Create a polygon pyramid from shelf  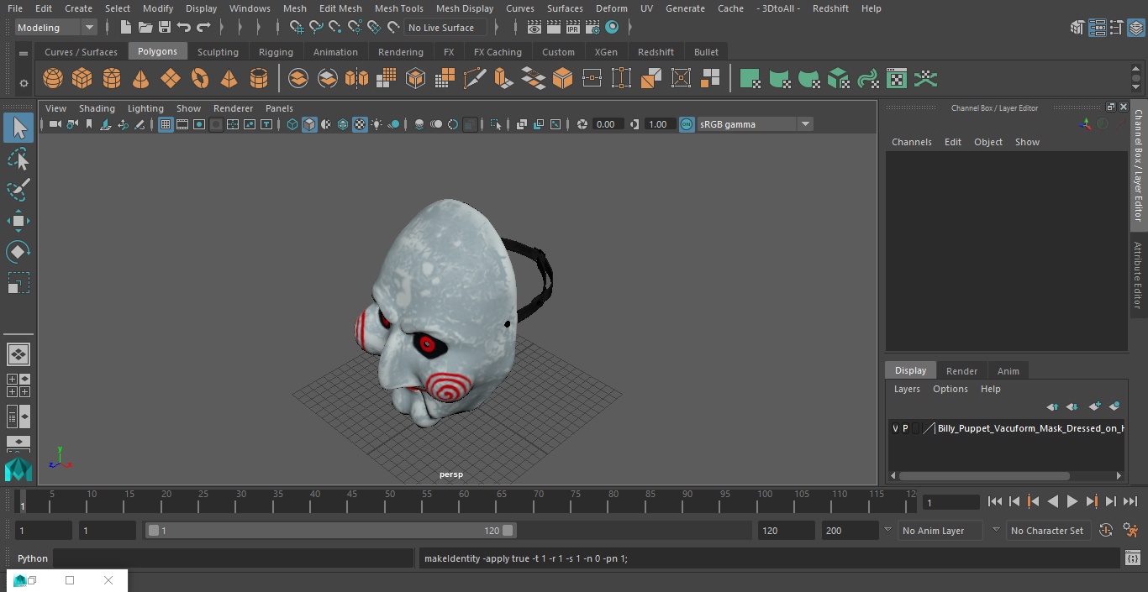click(x=229, y=79)
